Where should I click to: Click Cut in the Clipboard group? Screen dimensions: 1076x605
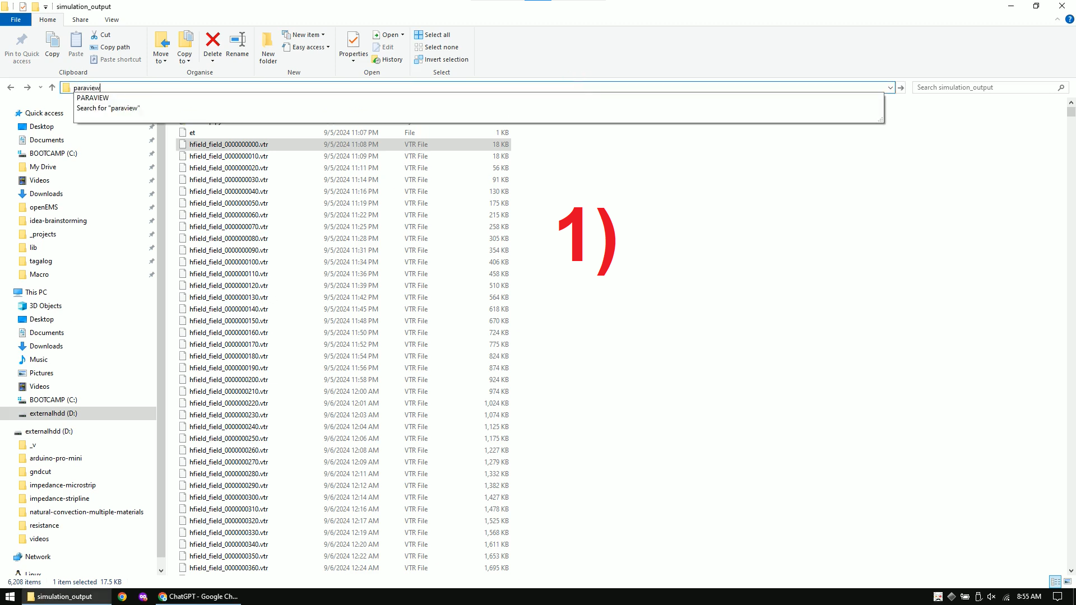tap(101, 35)
